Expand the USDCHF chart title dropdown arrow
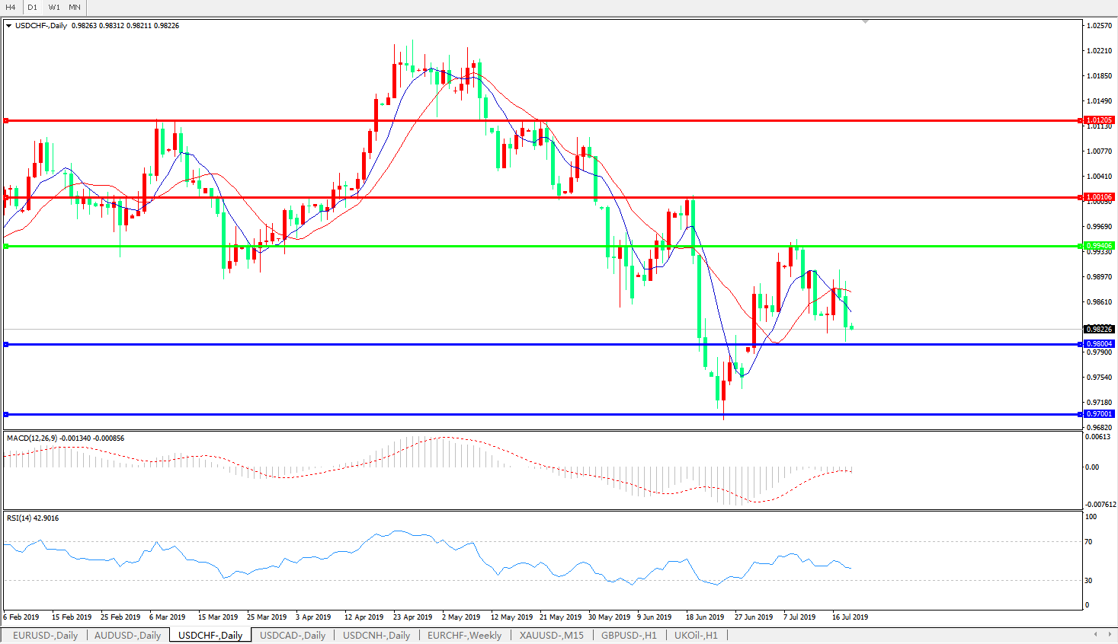The width and height of the screenshot is (1118, 644). pos(9,26)
